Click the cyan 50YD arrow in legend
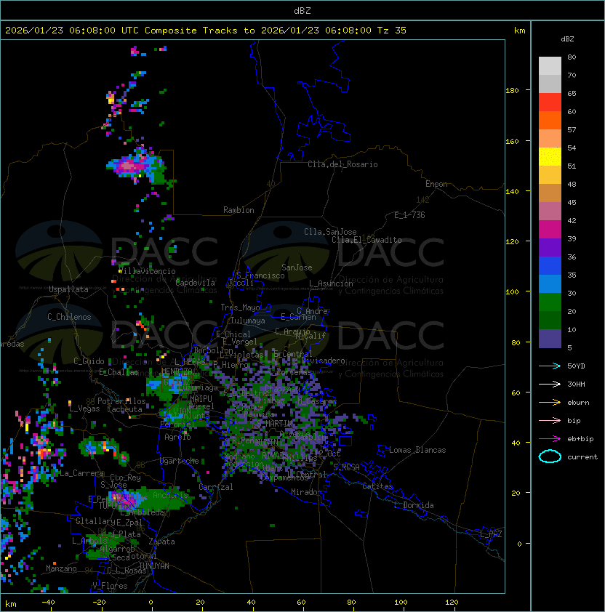The height and width of the screenshot is (612, 605). pos(550,366)
